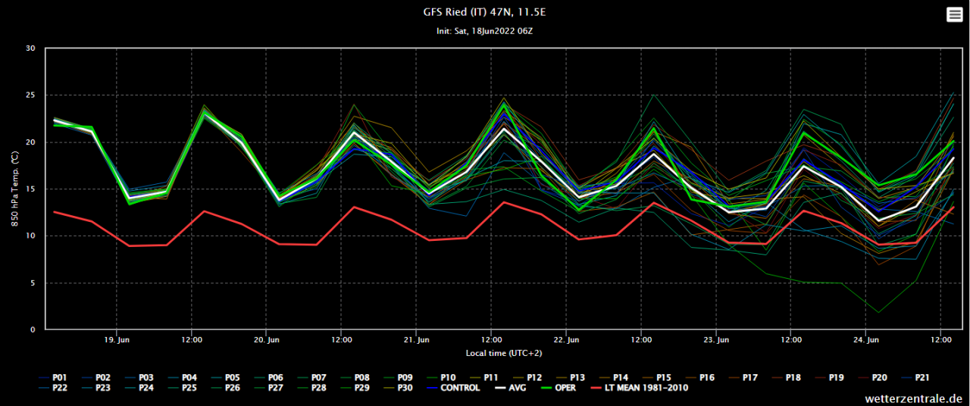This screenshot has height=406, width=970.
Task: Open the chart hamburger menu
Action: tap(953, 15)
